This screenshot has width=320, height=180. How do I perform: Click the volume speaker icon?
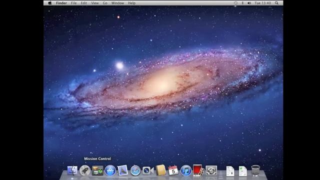coord(249,3)
